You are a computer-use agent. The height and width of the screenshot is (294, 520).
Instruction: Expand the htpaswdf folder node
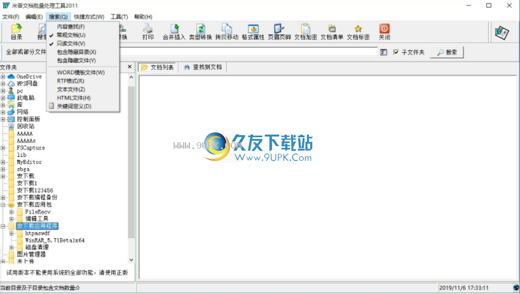[x=11, y=233]
